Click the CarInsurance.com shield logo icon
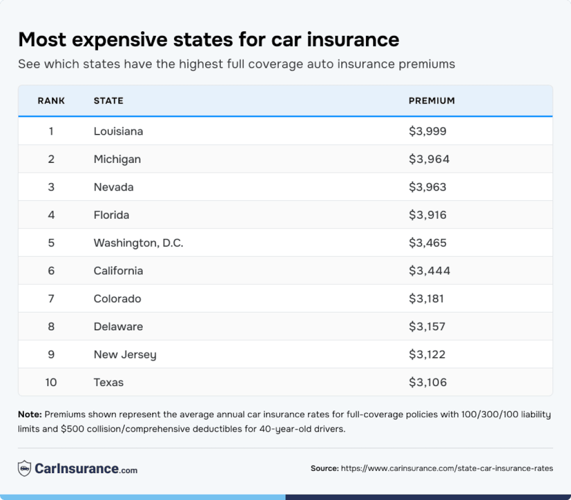The width and height of the screenshot is (571, 500). pos(25,468)
